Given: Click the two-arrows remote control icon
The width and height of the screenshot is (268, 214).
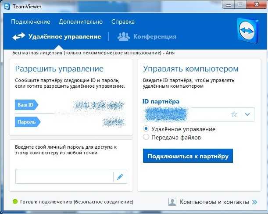Looking at the screenshot, I should coord(19,36).
